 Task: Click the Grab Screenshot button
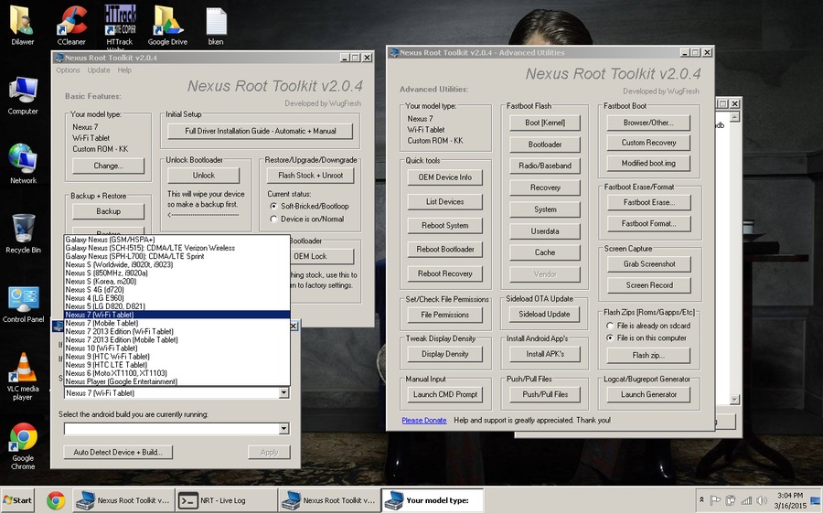coord(649,264)
